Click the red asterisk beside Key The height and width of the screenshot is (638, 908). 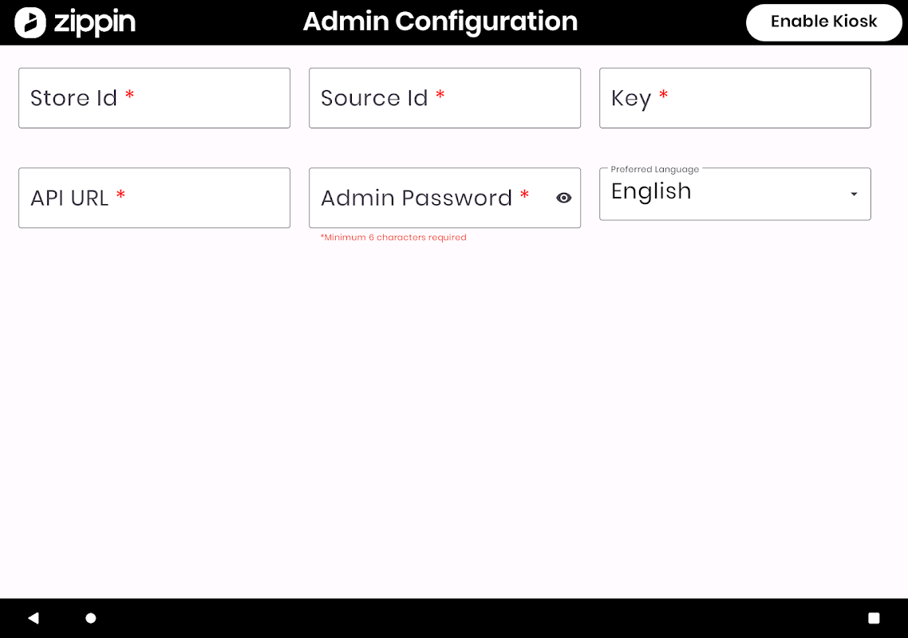tap(663, 96)
